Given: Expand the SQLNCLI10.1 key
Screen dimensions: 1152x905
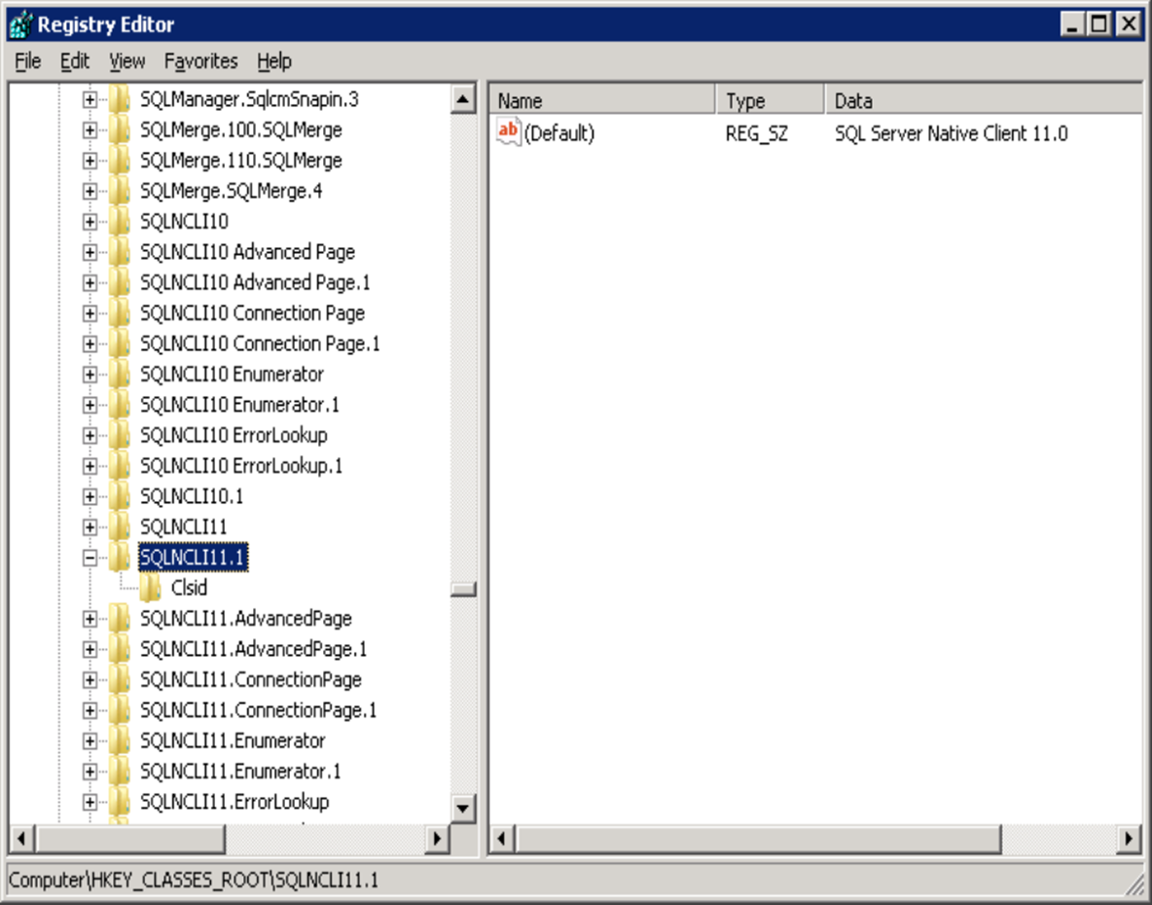Looking at the screenshot, I should coord(90,497).
